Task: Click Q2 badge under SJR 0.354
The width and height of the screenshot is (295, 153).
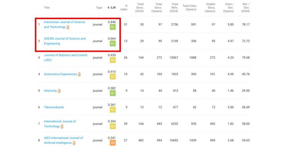Action: [x=113, y=126]
